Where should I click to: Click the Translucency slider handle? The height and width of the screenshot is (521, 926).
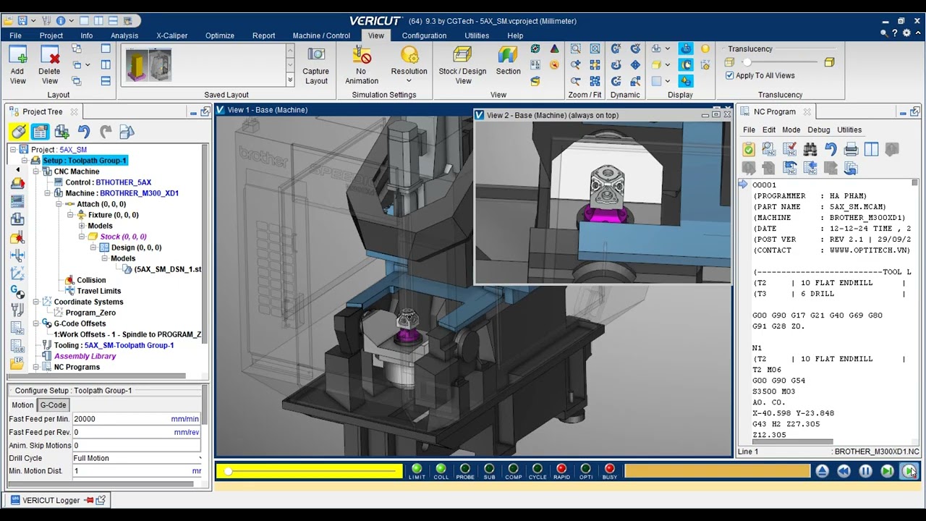747,62
